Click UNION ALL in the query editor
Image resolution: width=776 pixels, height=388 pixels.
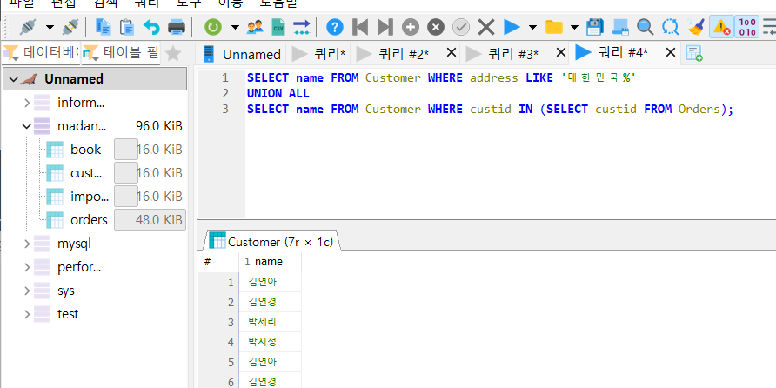(x=278, y=94)
